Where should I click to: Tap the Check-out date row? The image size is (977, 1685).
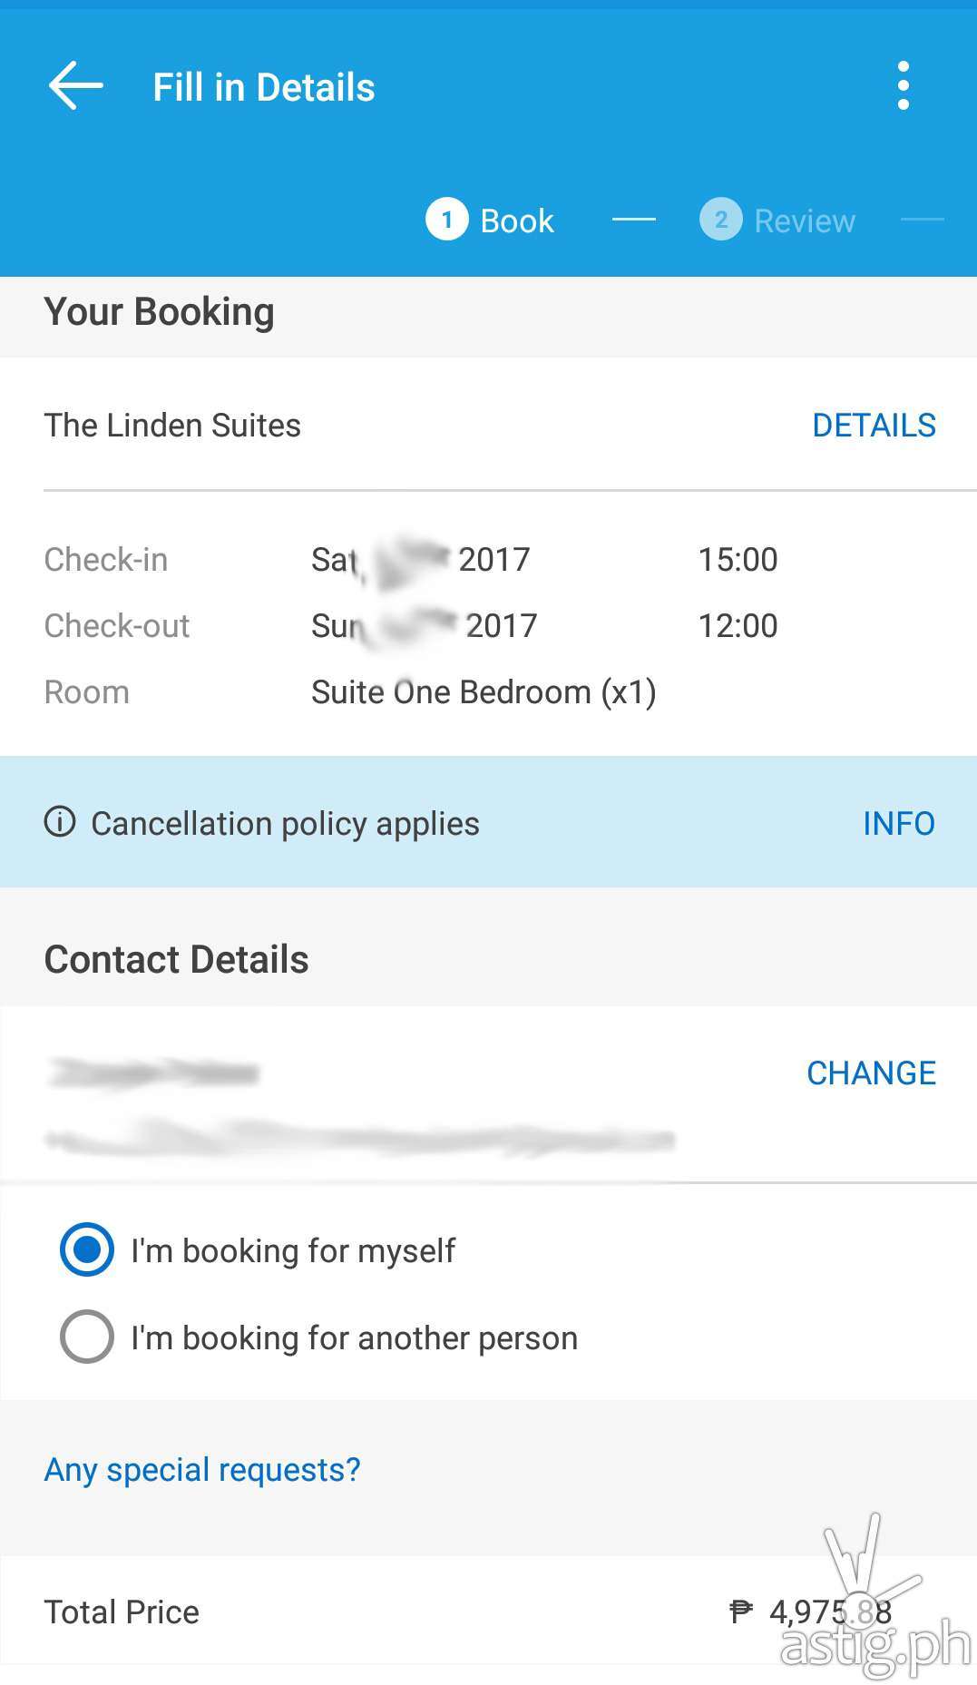424,626
